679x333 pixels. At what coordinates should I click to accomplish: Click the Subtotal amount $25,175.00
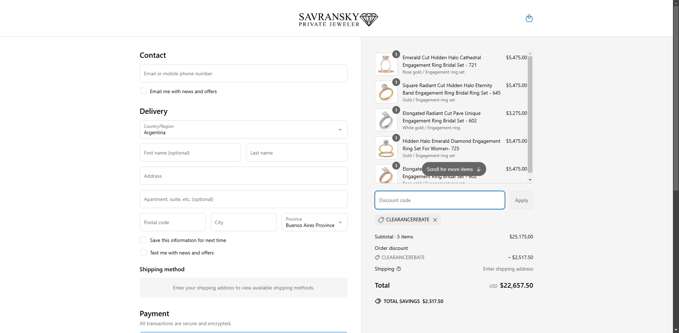[521, 237]
